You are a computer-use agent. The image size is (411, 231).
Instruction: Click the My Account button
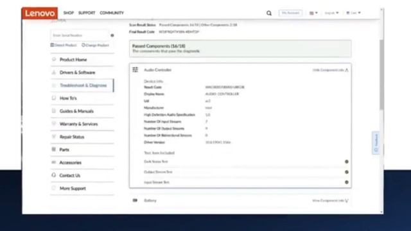[290, 13]
